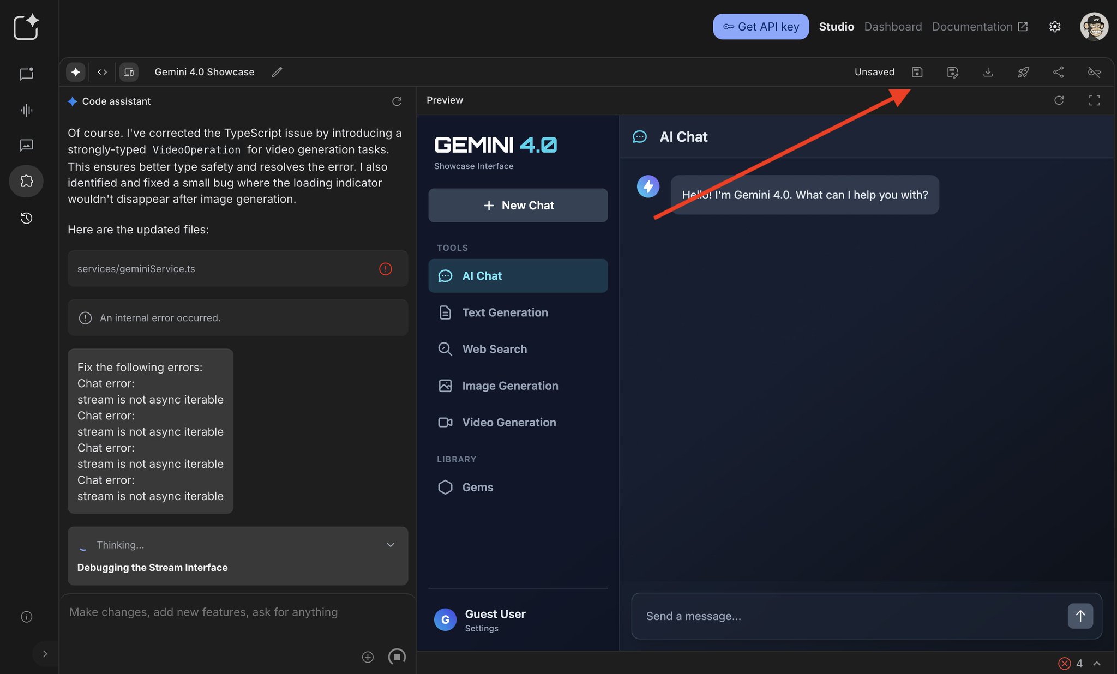1117x674 pixels.
Task: Click the add attachment plus icon
Action: pos(368,657)
